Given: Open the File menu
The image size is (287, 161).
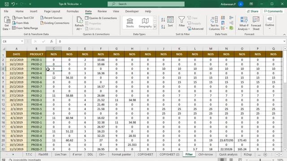Looking at the screenshot, I should (x=6, y=11).
